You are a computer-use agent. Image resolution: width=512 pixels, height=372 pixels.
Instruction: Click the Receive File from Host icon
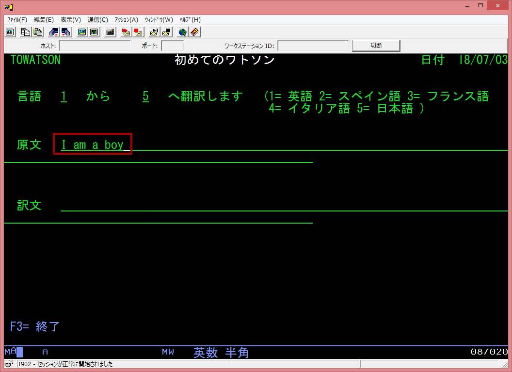pyautogui.click(x=65, y=32)
